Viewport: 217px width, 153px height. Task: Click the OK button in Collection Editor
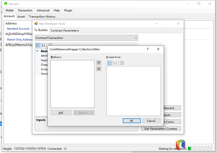click(132, 121)
